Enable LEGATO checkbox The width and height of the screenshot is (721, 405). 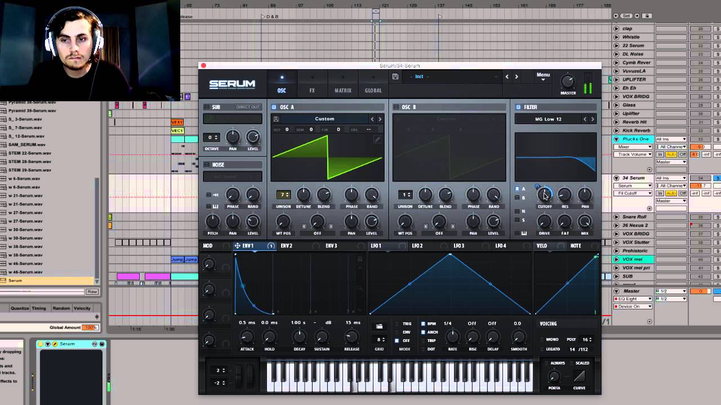(542, 349)
